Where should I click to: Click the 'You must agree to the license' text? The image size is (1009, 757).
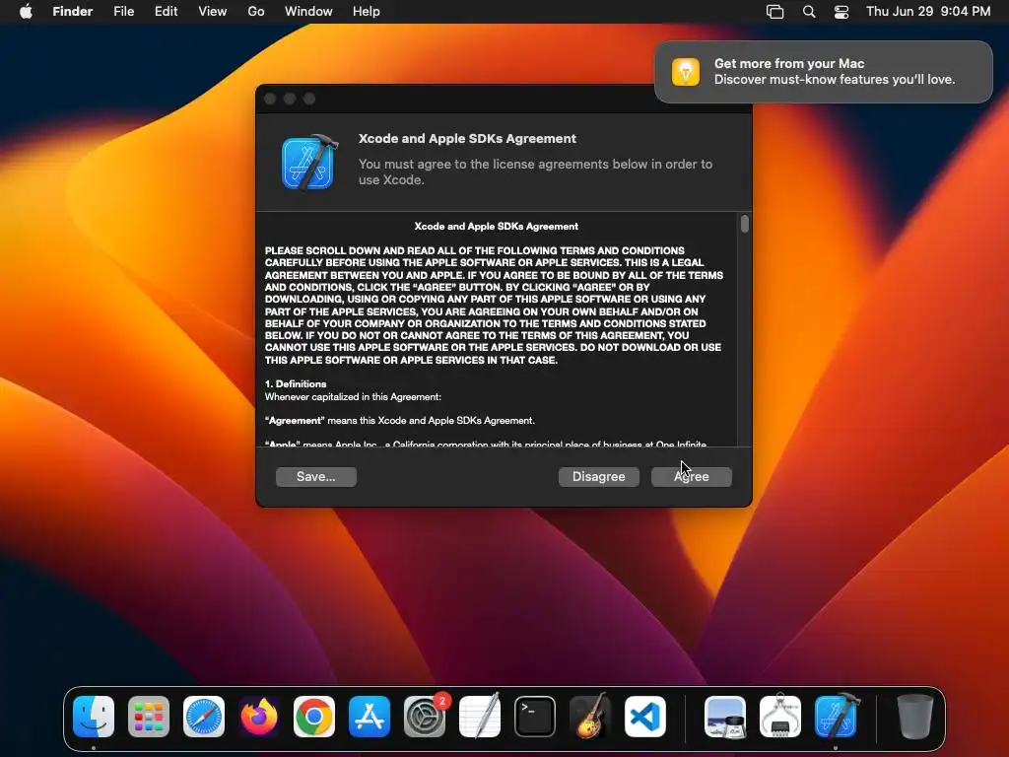coord(535,172)
